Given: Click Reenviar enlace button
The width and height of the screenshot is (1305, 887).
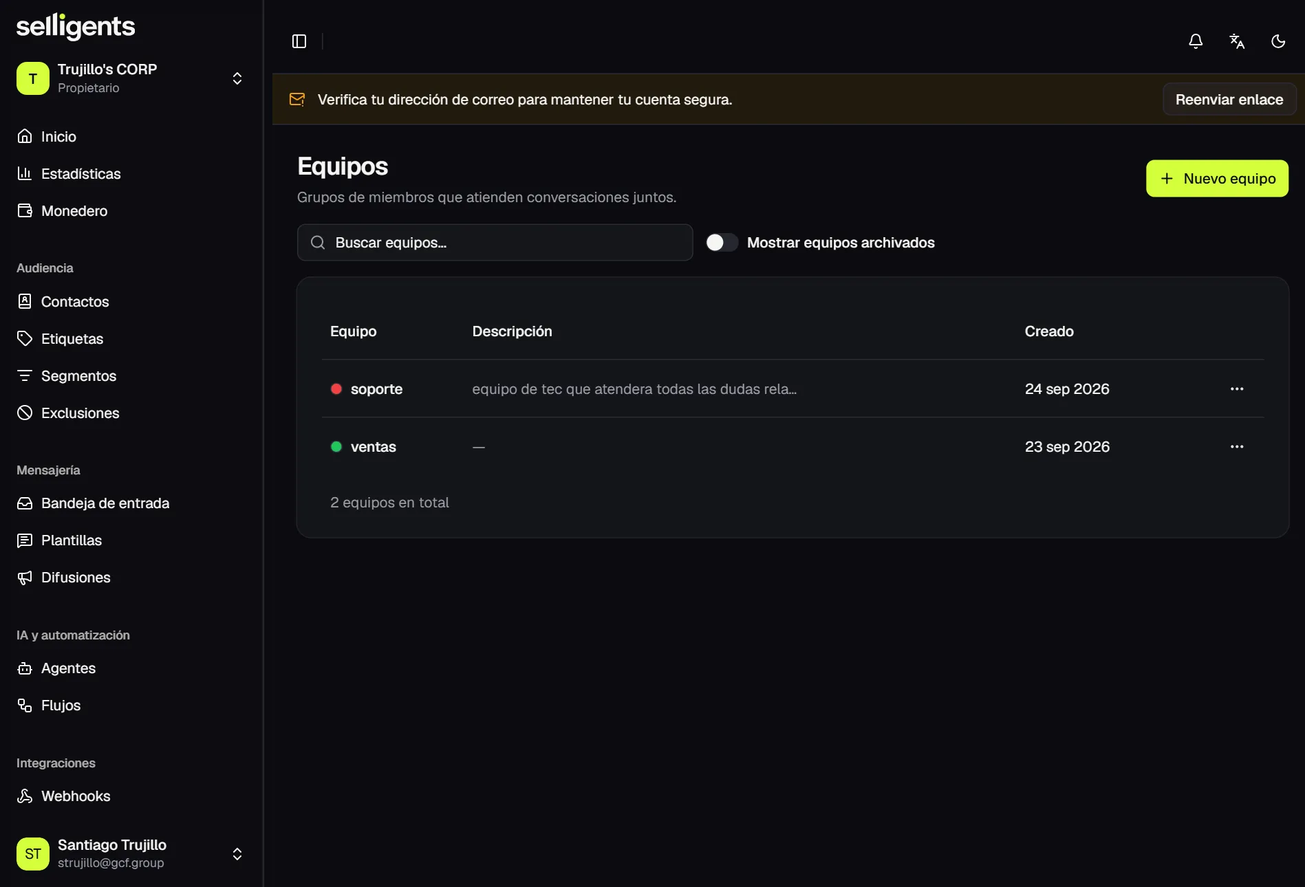Looking at the screenshot, I should pos(1229,100).
